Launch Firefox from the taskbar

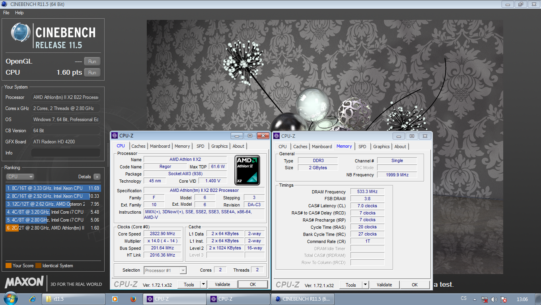click(133, 299)
